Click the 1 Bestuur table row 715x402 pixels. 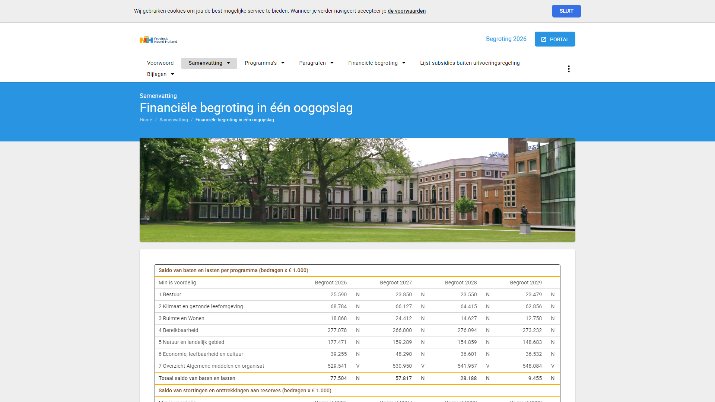[170, 295]
